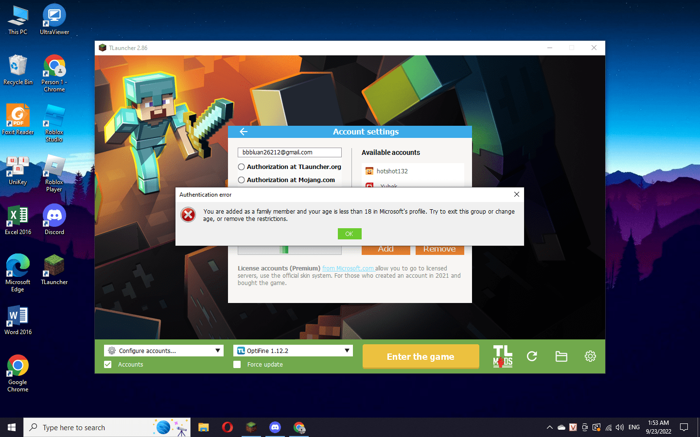The width and height of the screenshot is (700, 437).
Task: Click the ENG language indicator
Action: coord(634,427)
